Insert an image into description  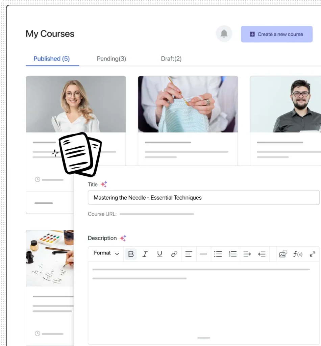pos(283,254)
